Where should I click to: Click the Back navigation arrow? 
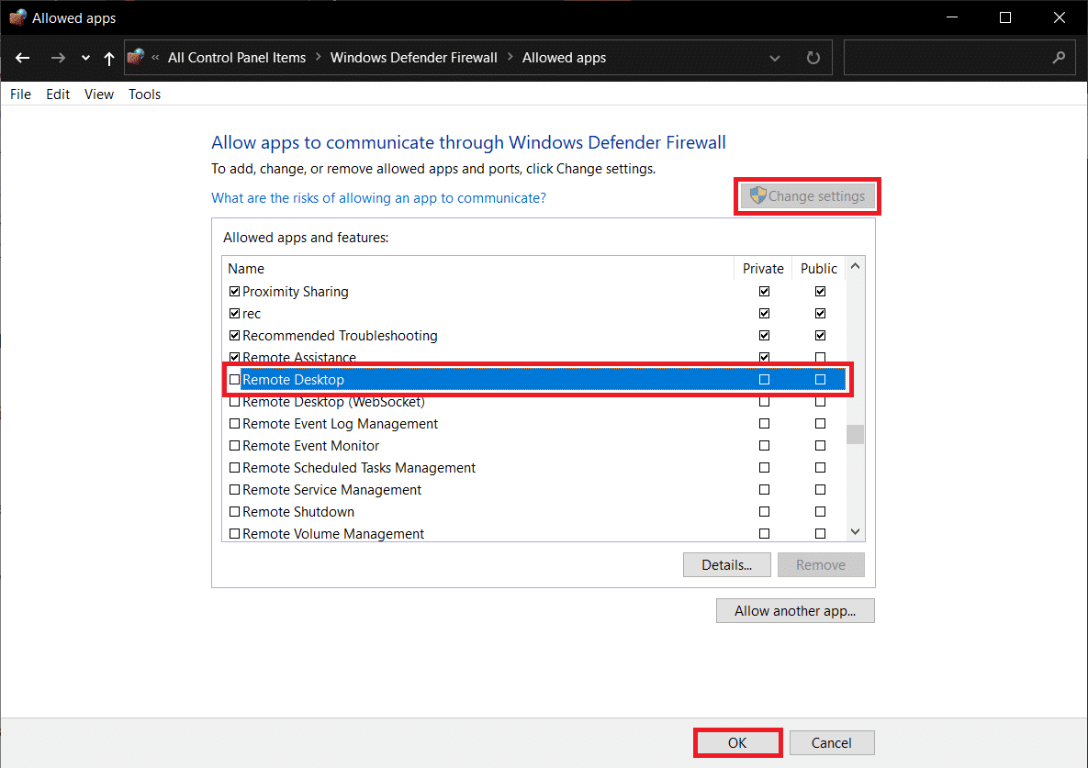click(x=23, y=58)
